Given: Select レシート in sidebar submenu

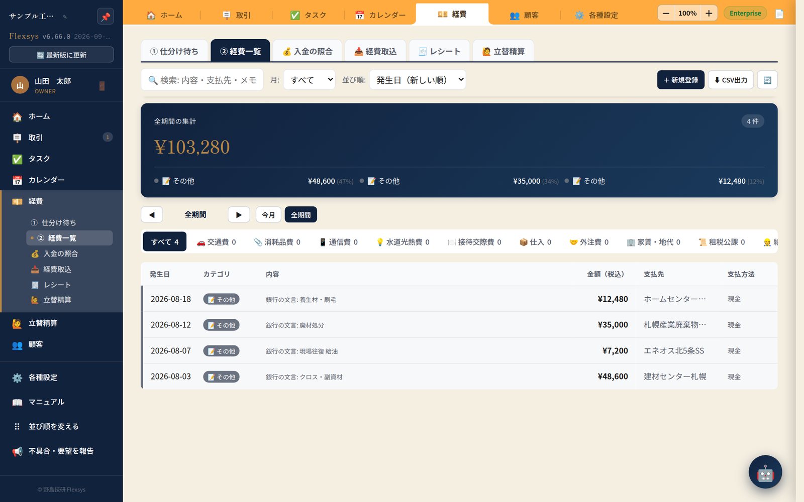Looking at the screenshot, I should 69,285.
